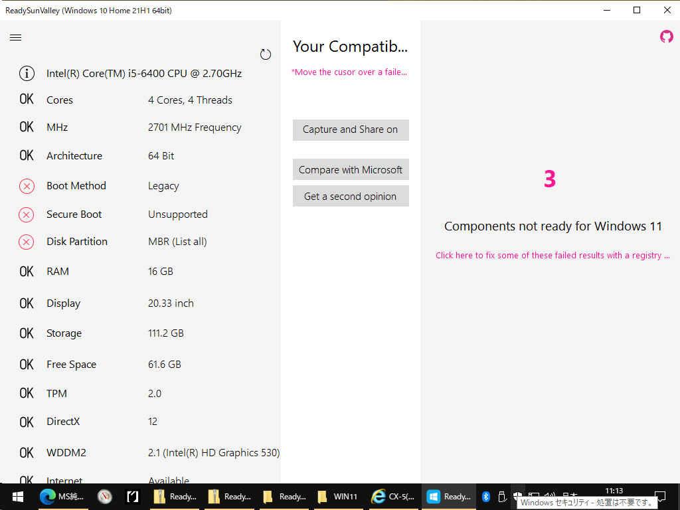Viewport: 680px width, 510px height.
Task: Click the 20.33 inch display value
Action: point(171,303)
